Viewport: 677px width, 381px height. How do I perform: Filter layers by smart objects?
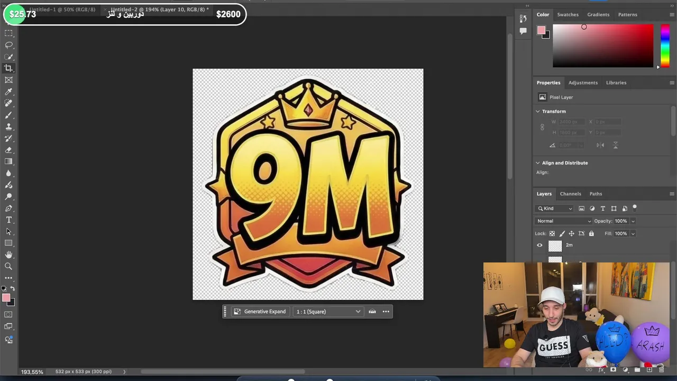pyautogui.click(x=625, y=208)
